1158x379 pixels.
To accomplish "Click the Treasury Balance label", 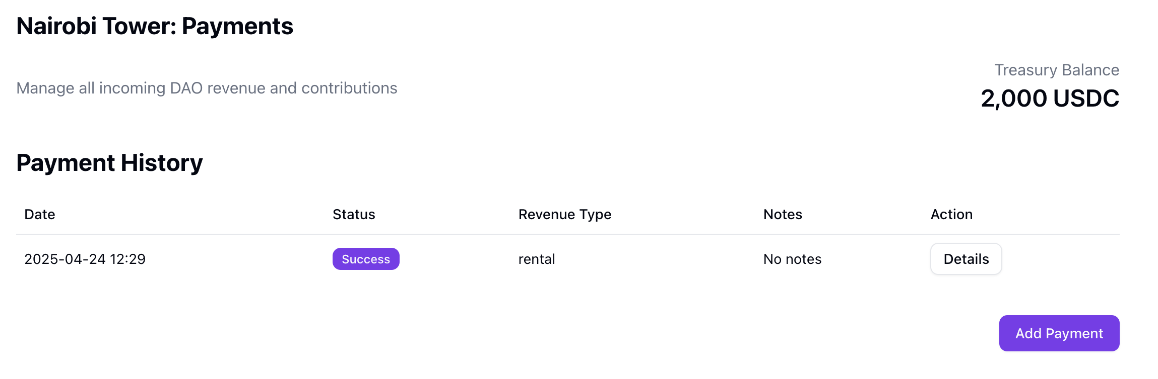I will 1056,70.
